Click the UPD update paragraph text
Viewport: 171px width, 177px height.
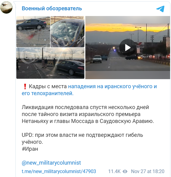(82, 139)
